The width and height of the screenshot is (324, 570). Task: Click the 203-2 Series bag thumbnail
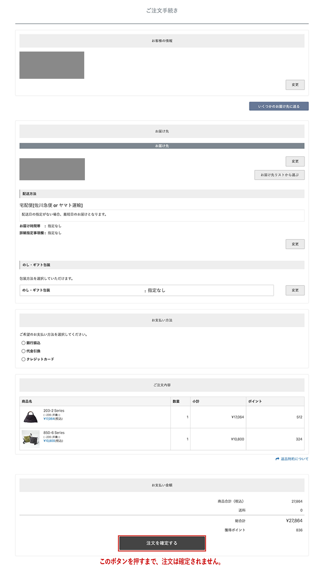point(30,417)
